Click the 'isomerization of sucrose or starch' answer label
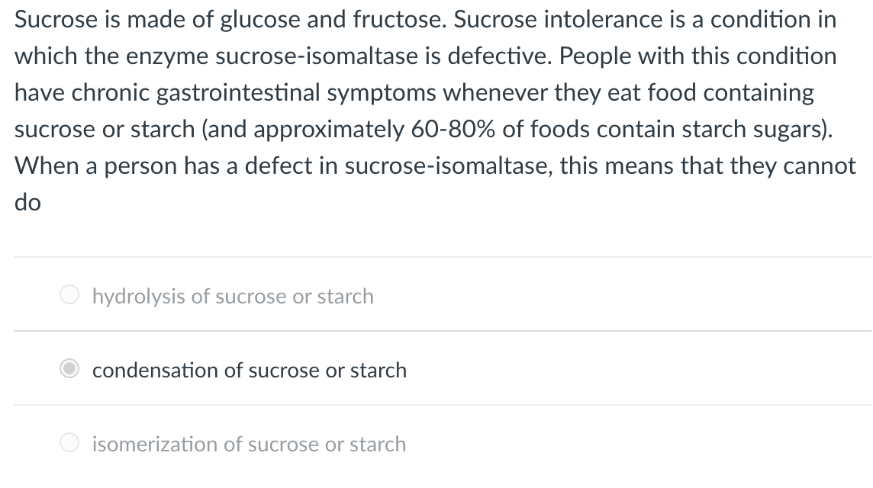Viewport: 873px width, 488px height. pyautogui.click(x=249, y=445)
